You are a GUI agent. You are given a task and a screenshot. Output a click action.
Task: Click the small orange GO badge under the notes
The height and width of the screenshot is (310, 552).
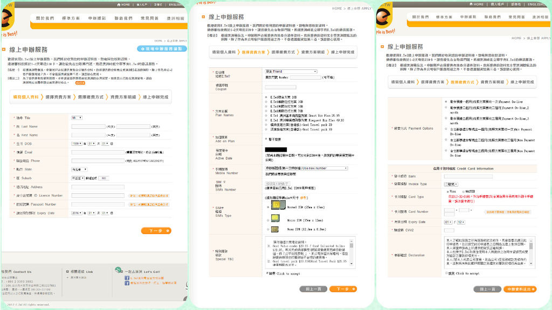(x=80, y=83)
